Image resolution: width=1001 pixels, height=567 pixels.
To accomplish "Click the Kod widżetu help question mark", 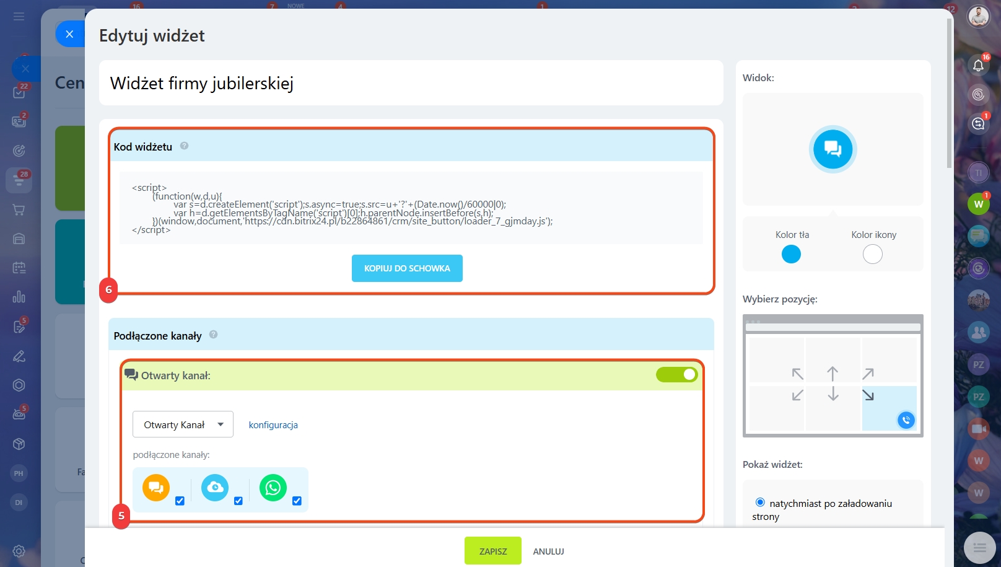I will coord(184,146).
